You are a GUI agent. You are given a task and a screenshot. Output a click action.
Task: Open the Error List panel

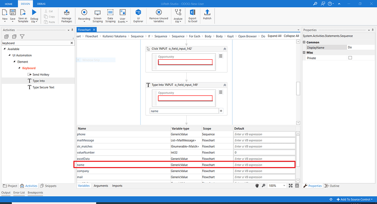pos(19,193)
